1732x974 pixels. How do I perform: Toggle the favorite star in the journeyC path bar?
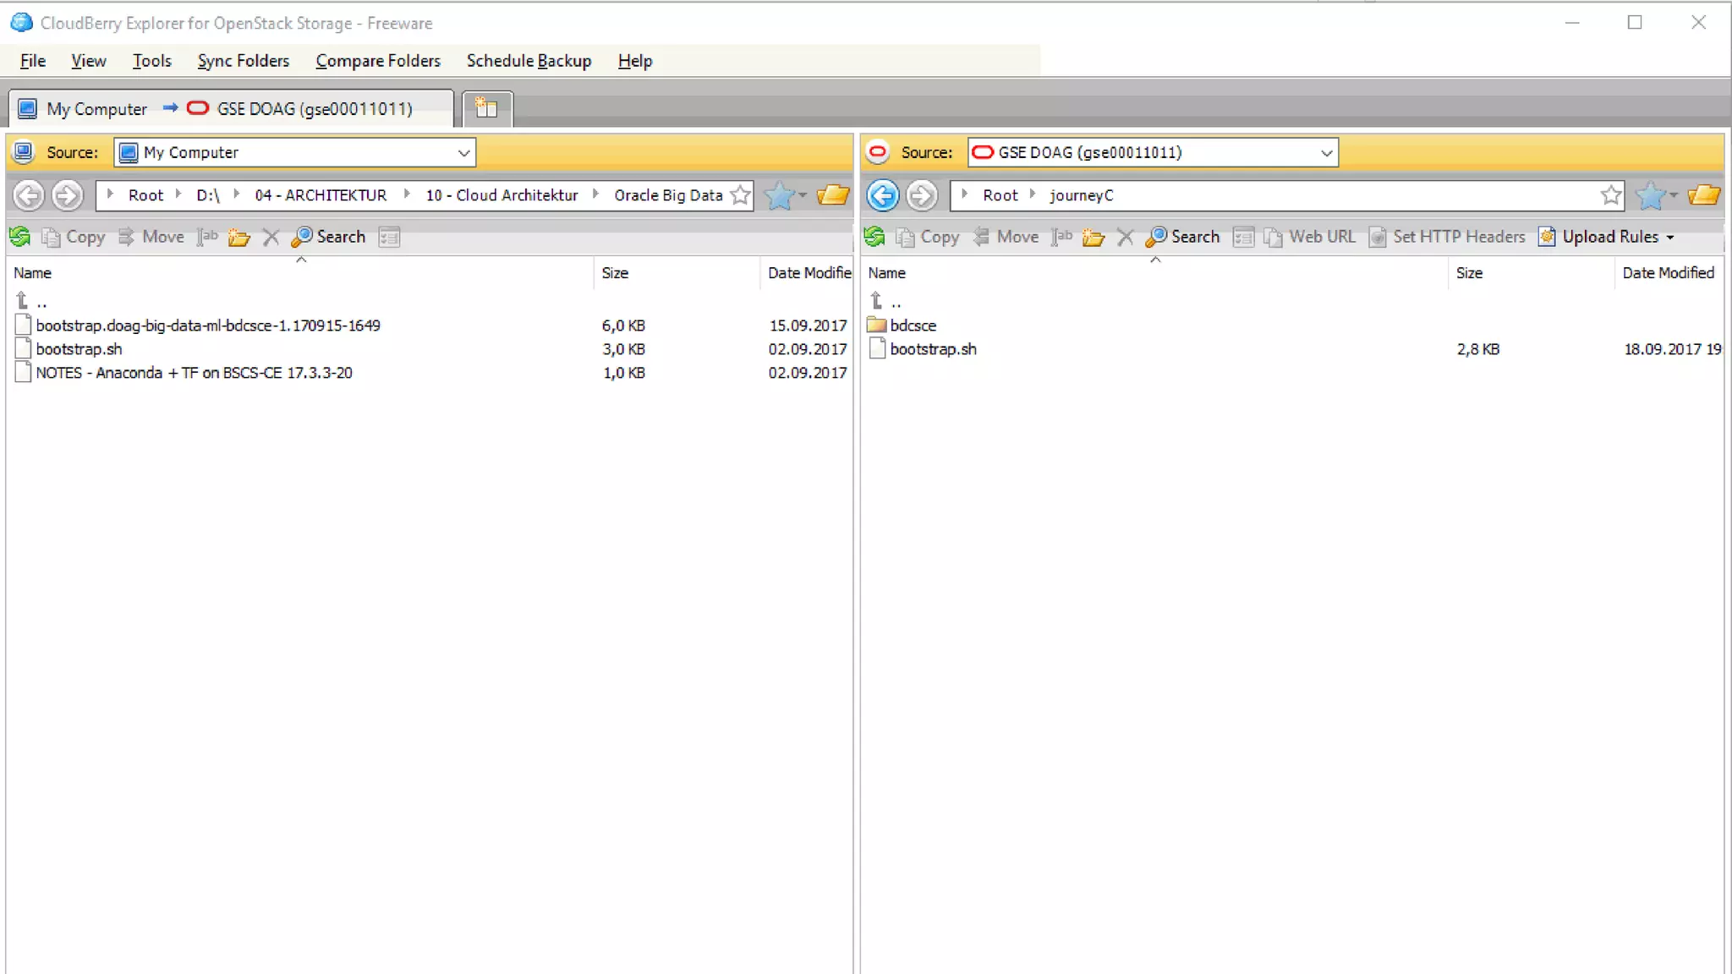1611,195
